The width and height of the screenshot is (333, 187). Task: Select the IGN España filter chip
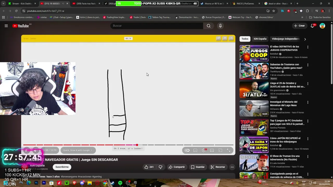click(260, 39)
